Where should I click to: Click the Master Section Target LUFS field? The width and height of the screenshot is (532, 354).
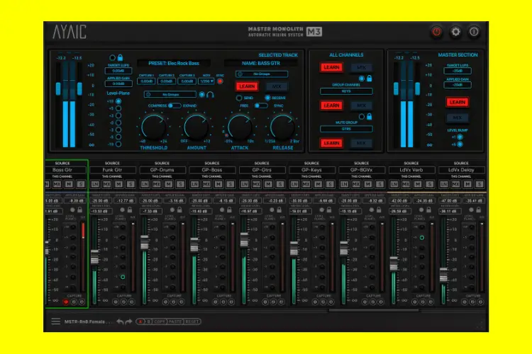coord(458,71)
